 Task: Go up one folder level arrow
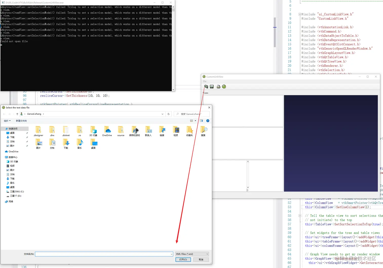[x=17, y=114]
